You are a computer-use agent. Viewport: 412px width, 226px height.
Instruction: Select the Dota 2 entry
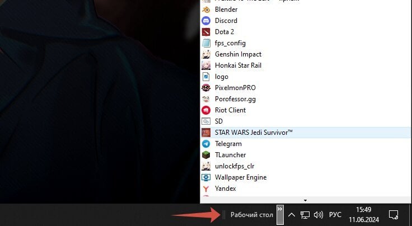click(x=306, y=32)
